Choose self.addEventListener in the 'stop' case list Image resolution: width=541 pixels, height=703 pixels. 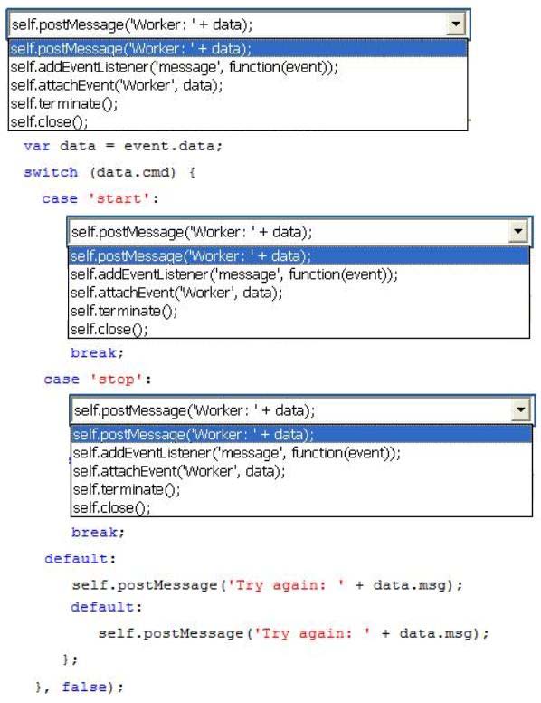point(302,453)
